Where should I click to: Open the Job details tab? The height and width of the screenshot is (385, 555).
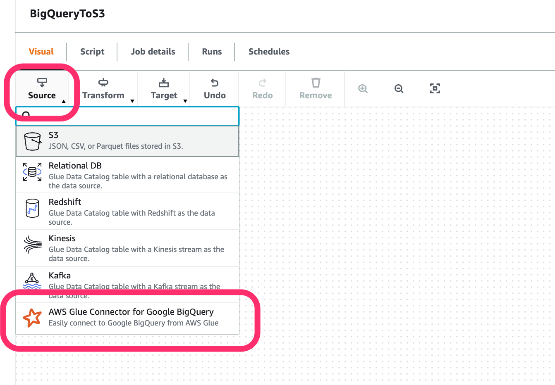tap(153, 51)
